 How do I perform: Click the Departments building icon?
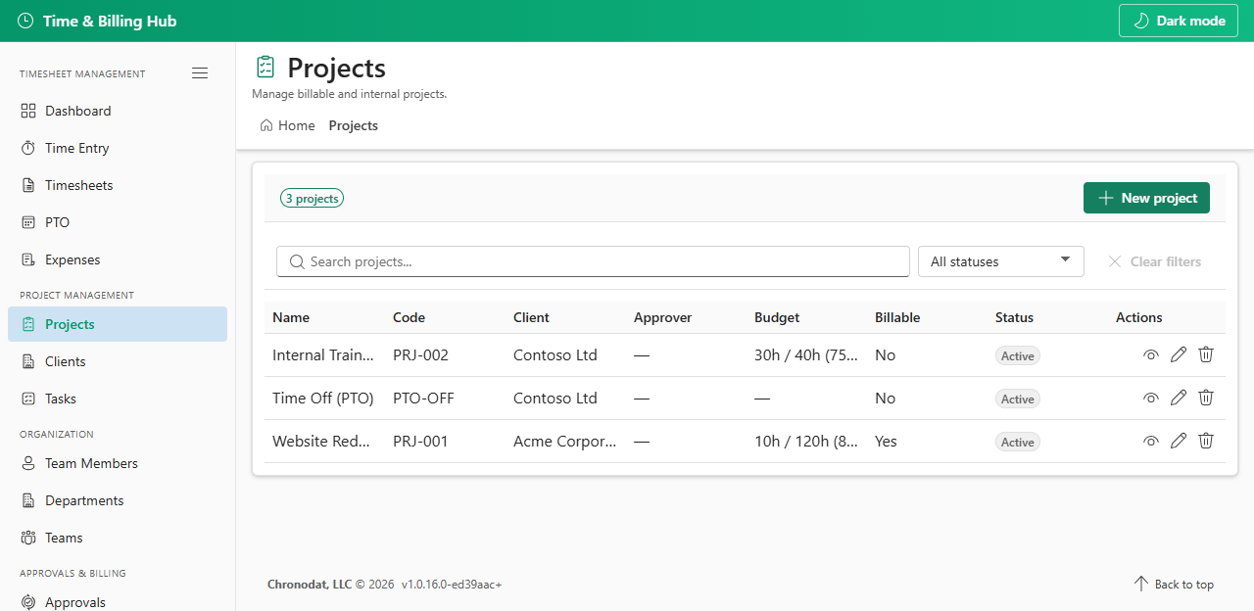pos(27,500)
